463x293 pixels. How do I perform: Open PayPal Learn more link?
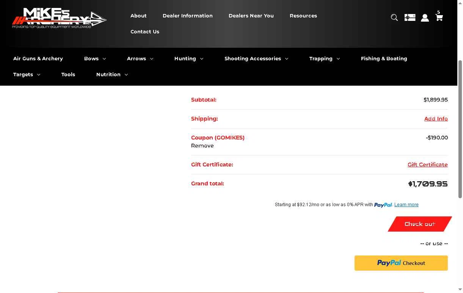tap(406, 205)
